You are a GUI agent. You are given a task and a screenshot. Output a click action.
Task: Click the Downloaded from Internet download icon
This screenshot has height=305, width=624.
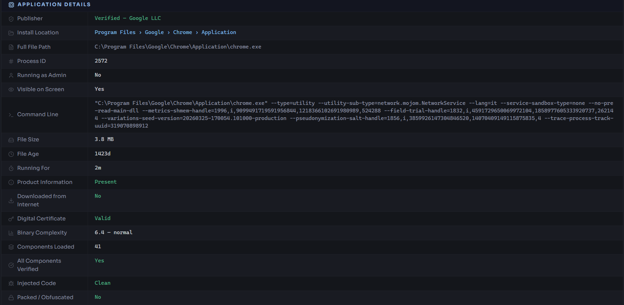click(11, 200)
